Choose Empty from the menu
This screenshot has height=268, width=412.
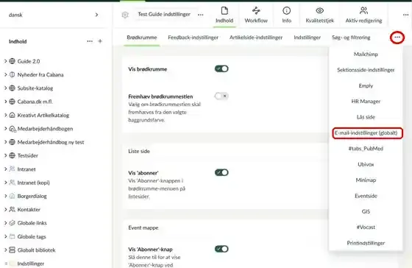pos(366,85)
